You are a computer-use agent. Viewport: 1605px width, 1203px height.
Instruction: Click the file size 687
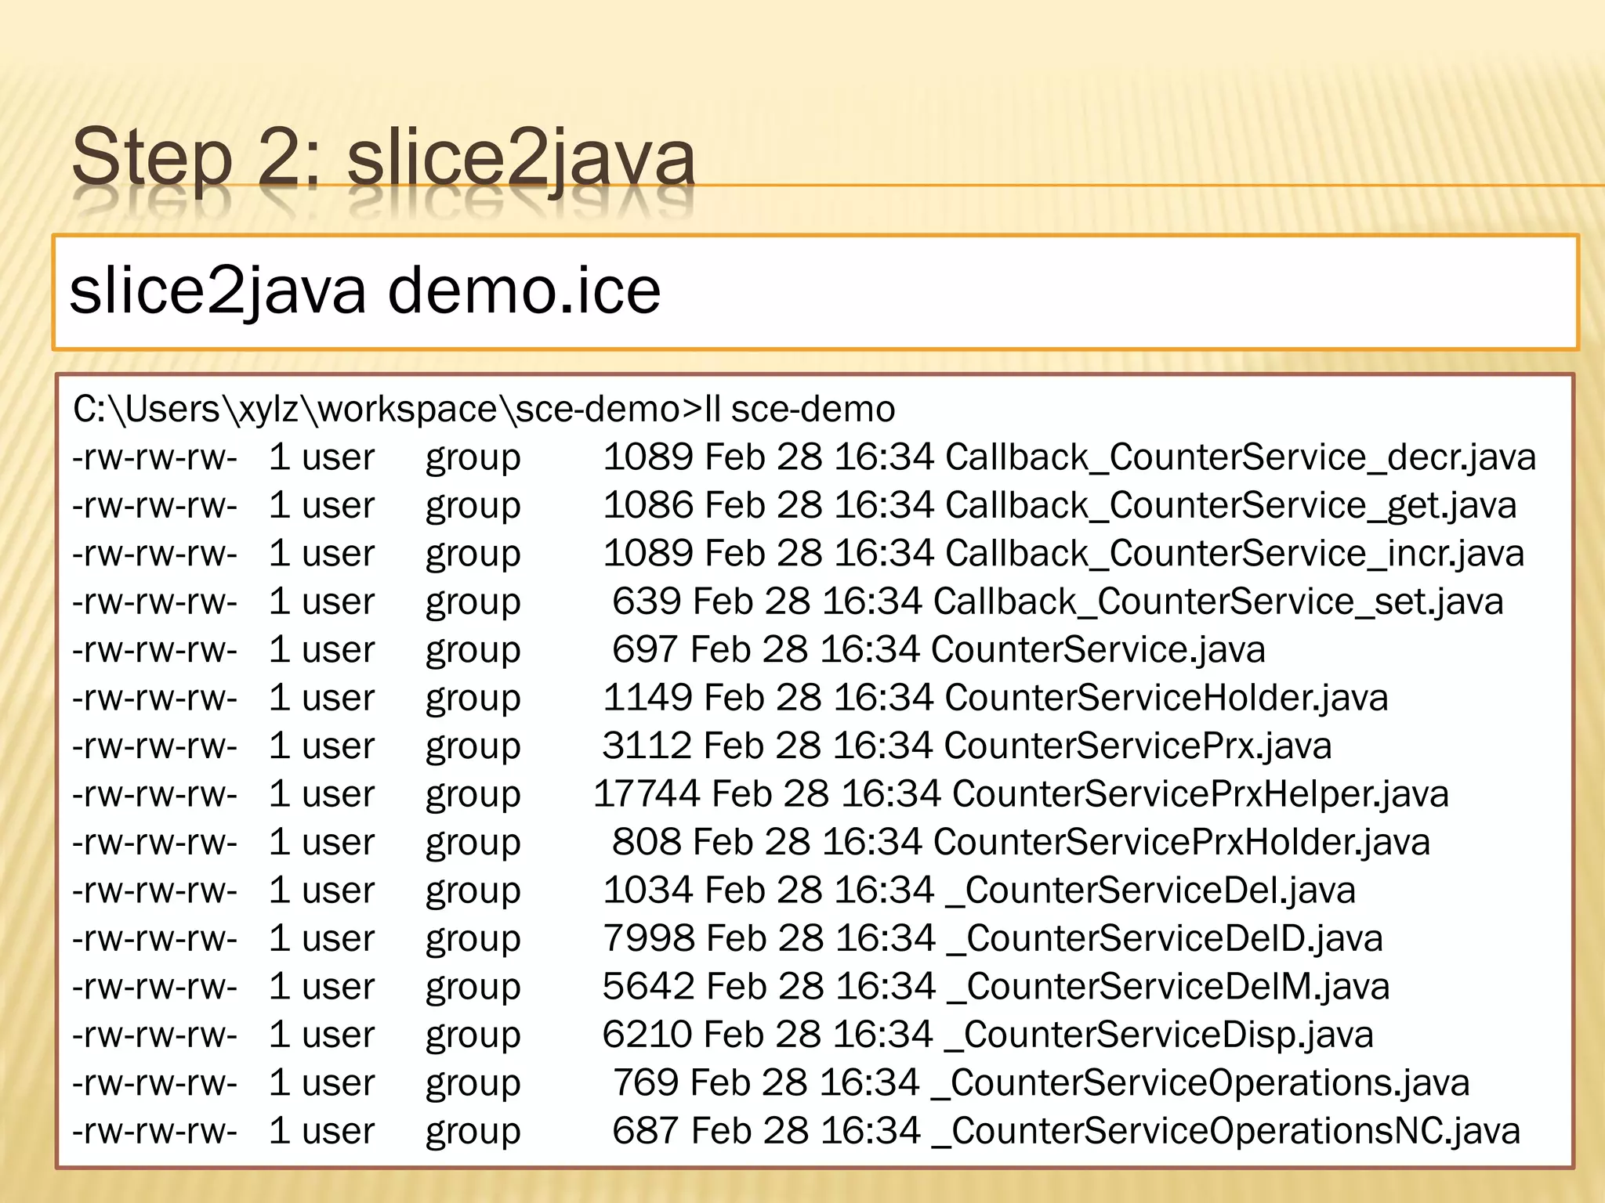(646, 1132)
